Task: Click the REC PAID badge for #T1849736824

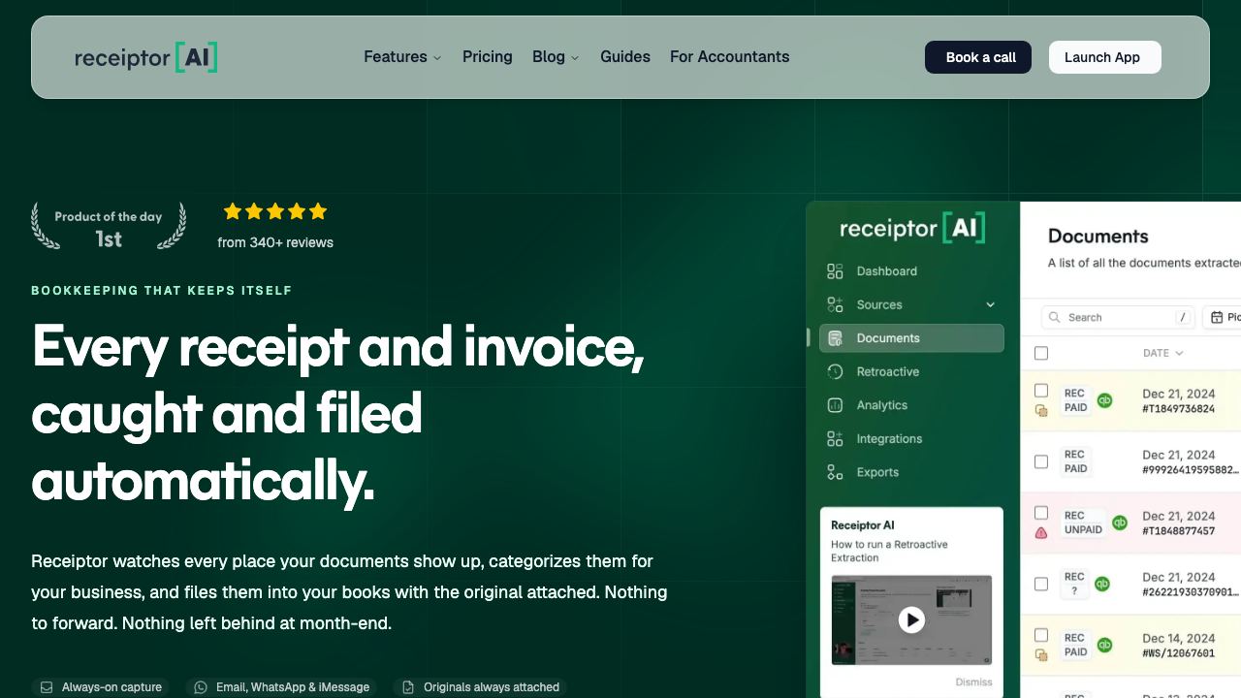Action: (1075, 400)
